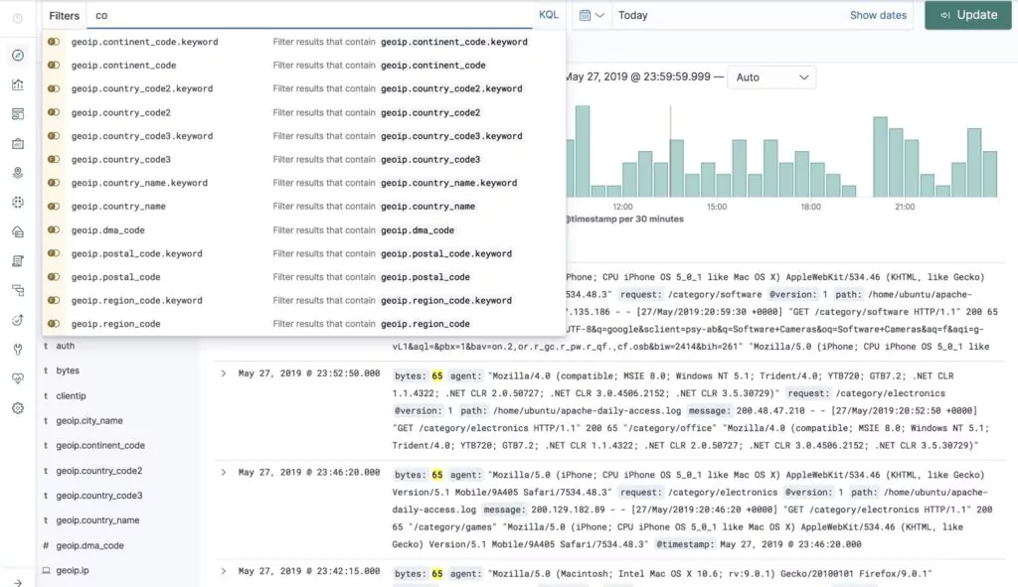Open the quick date menu chevron
The image size is (1018, 587).
coord(599,15)
